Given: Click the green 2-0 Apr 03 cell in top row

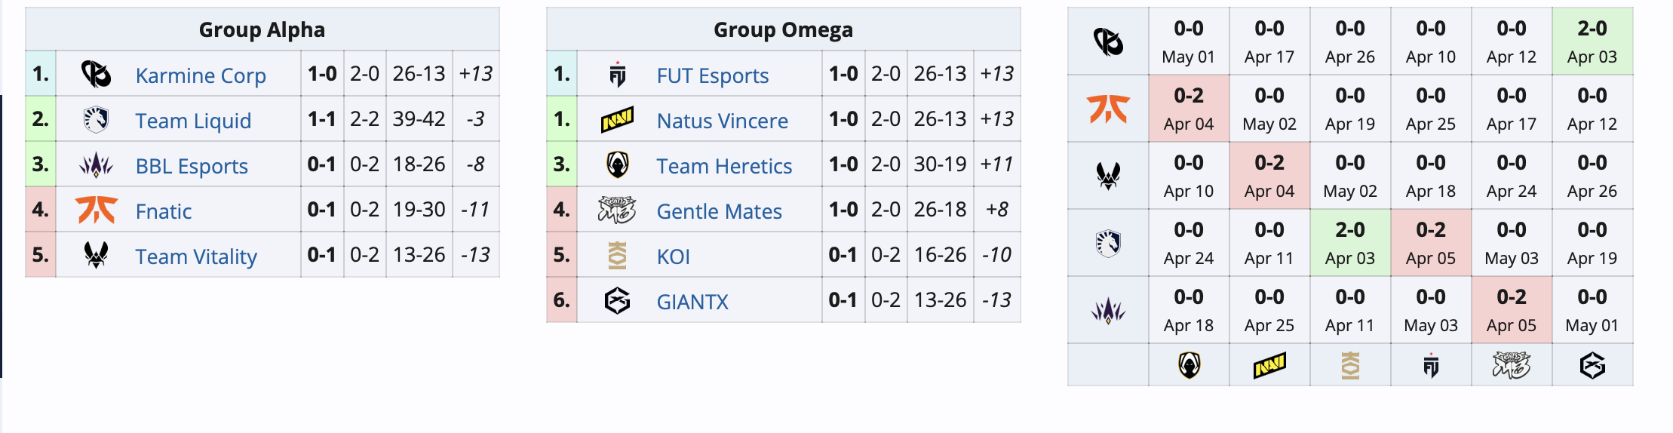Looking at the screenshot, I should (1592, 41).
